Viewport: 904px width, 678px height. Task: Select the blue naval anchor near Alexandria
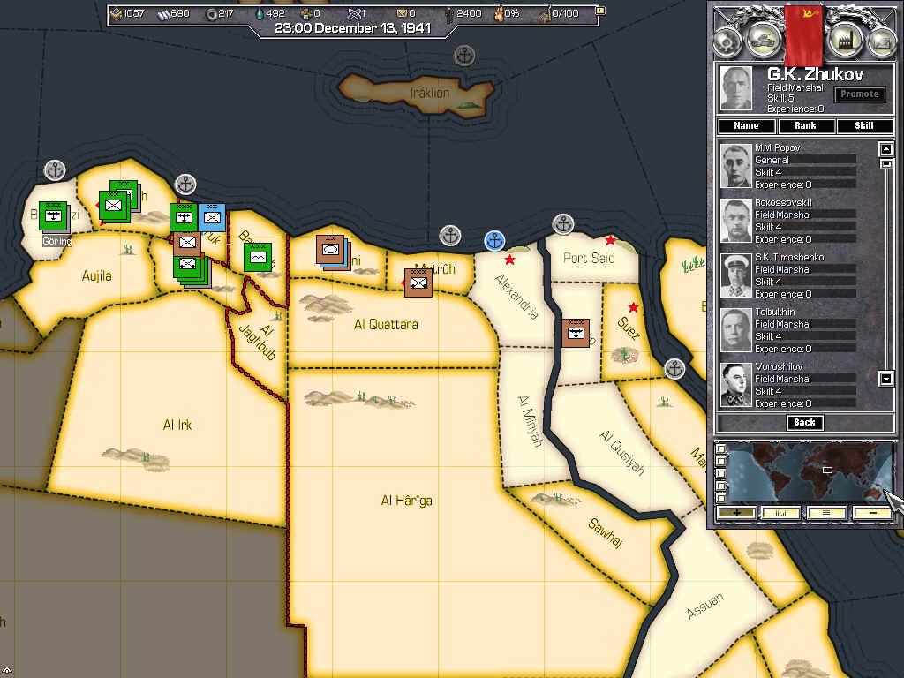495,240
